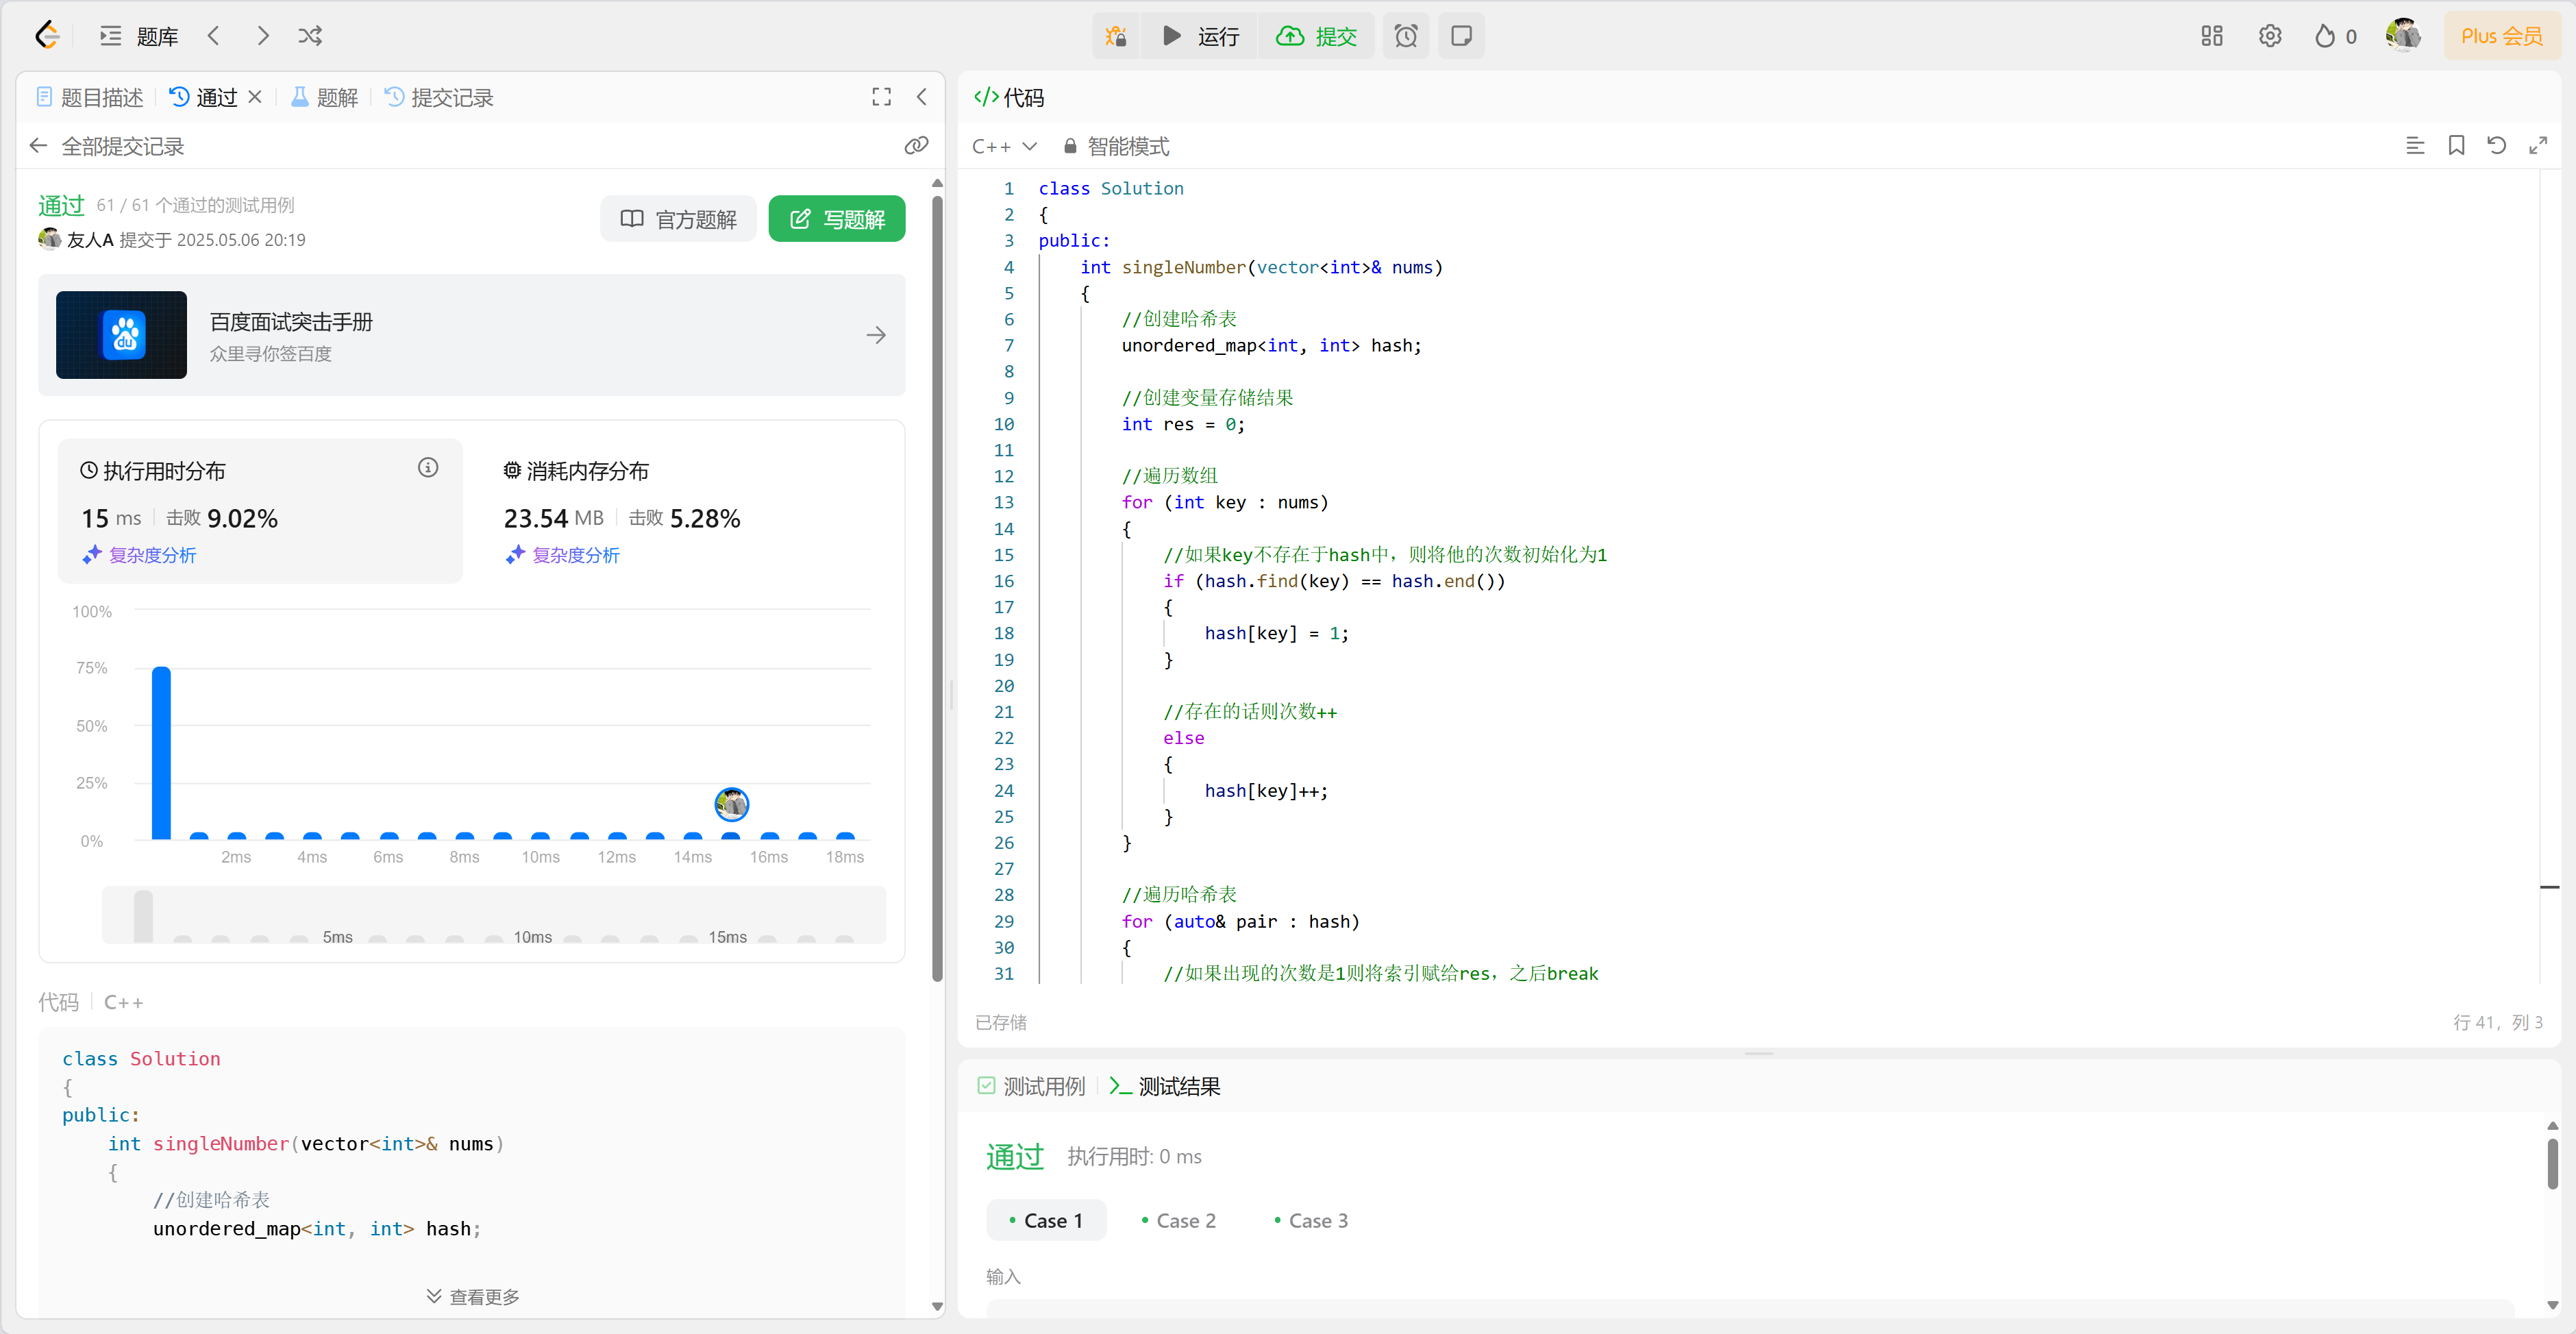This screenshot has height=1334, width=2576.
Task: Click the alarm timer icon
Action: point(1406,36)
